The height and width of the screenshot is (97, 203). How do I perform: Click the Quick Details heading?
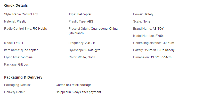click(16, 6)
